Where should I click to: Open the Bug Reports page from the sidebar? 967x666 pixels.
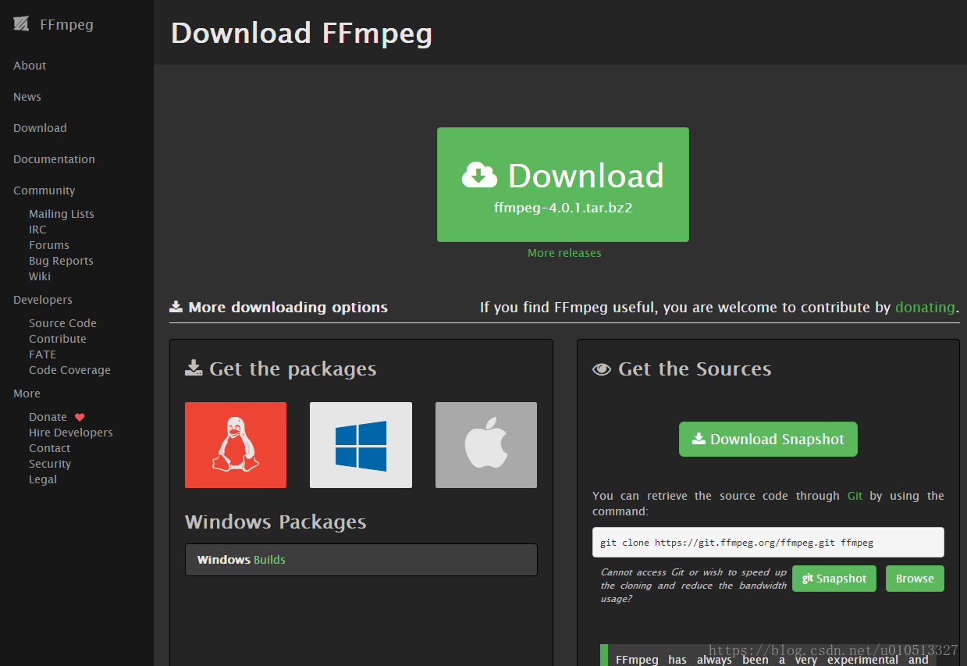click(61, 260)
